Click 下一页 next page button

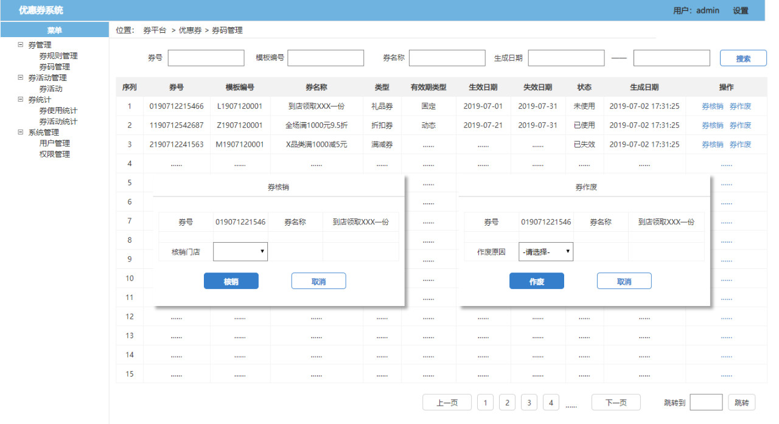pos(616,403)
